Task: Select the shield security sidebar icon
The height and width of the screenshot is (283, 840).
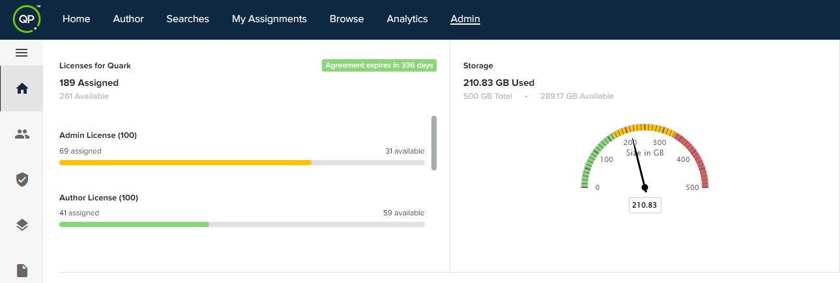Action: pyautogui.click(x=22, y=180)
